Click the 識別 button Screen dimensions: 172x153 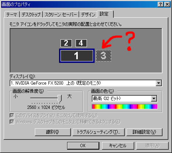(x=53, y=132)
